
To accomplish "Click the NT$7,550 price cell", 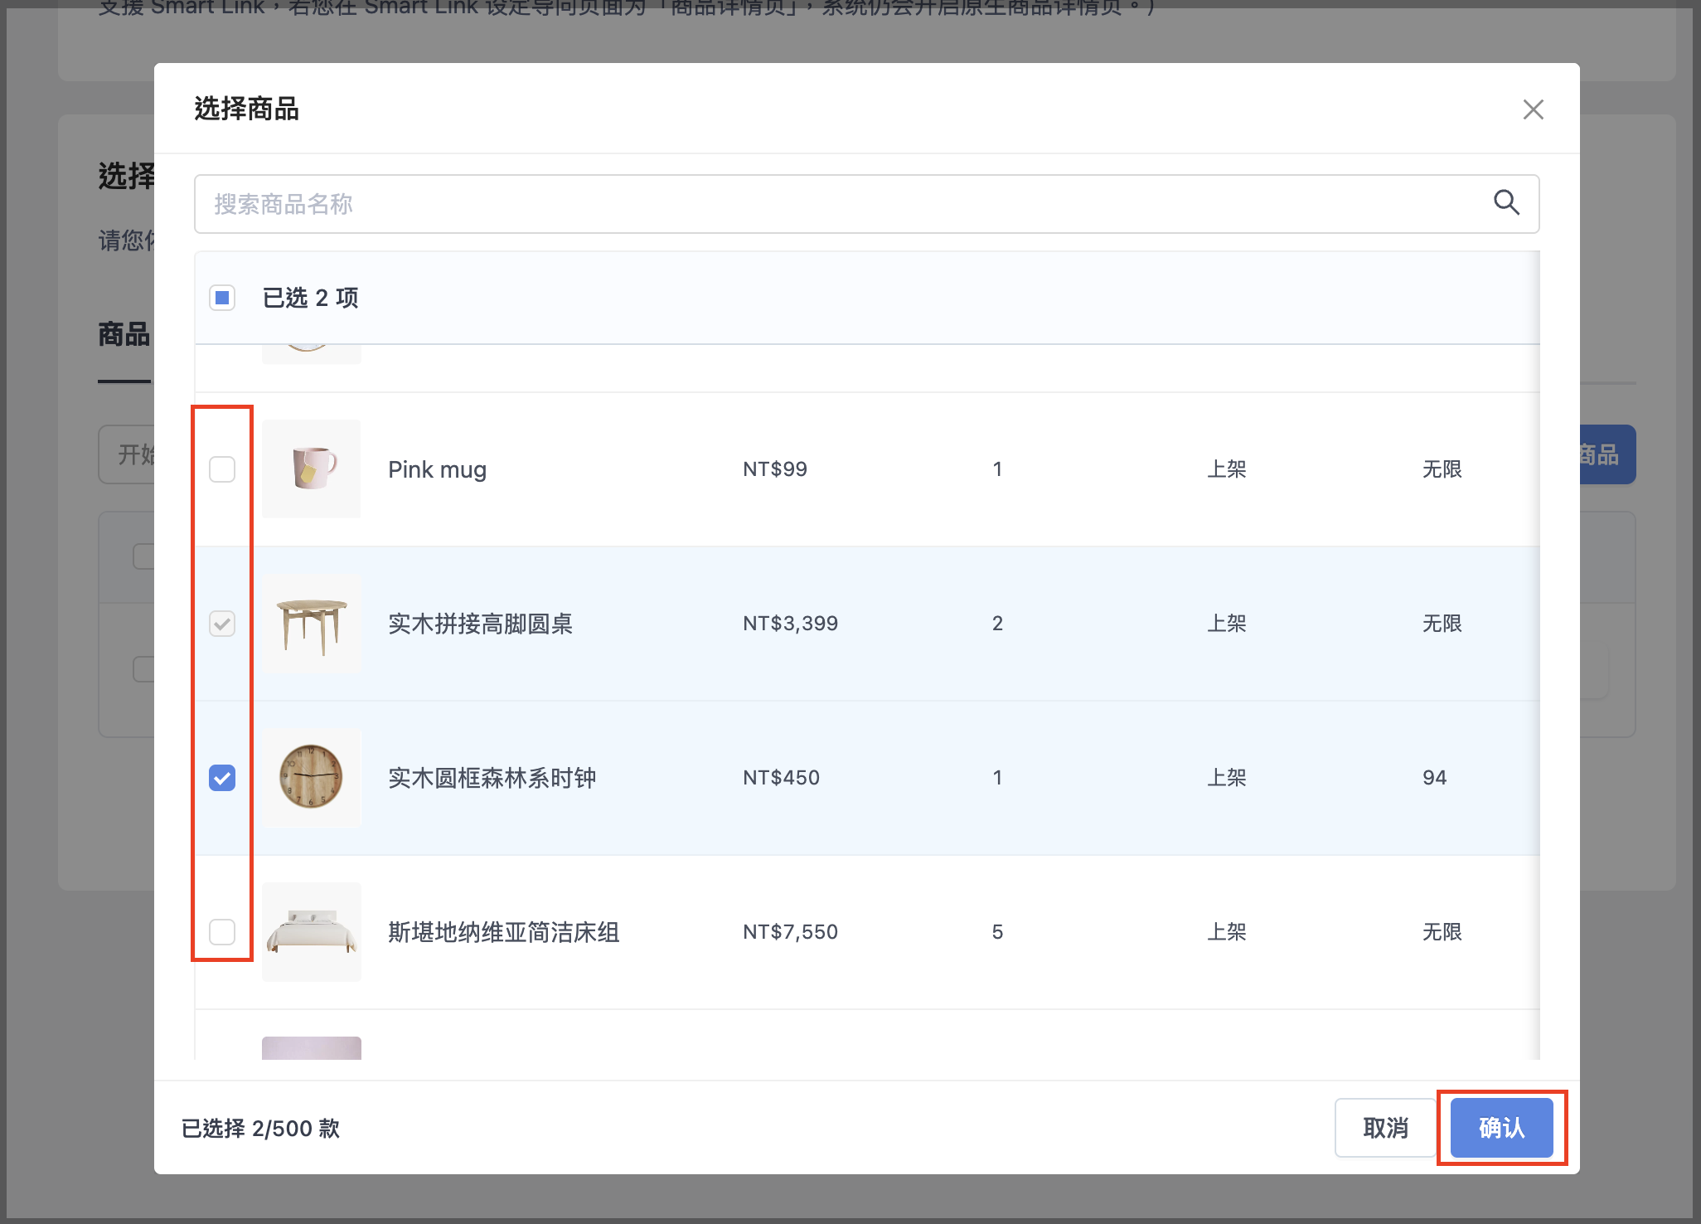I will [791, 932].
